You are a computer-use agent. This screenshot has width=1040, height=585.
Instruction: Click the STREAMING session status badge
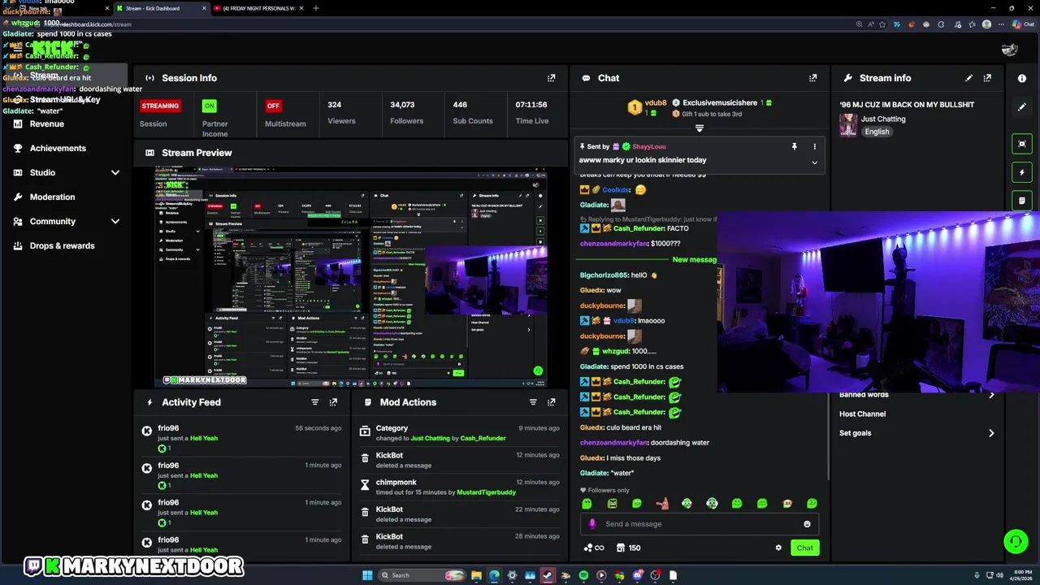pyautogui.click(x=160, y=106)
